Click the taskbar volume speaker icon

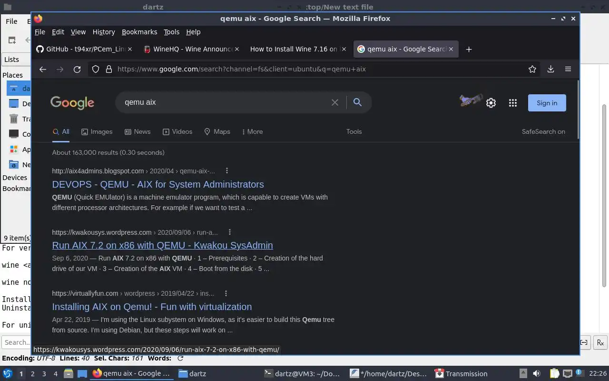(537, 373)
